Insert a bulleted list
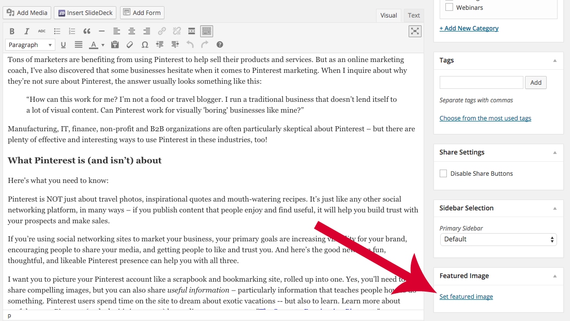The height and width of the screenshot is (321, 570). pyautogui.click(x=57, y=31)
